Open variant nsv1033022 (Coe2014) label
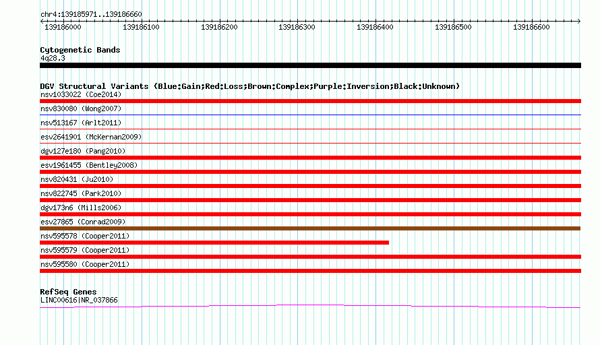 coord(81,94)
